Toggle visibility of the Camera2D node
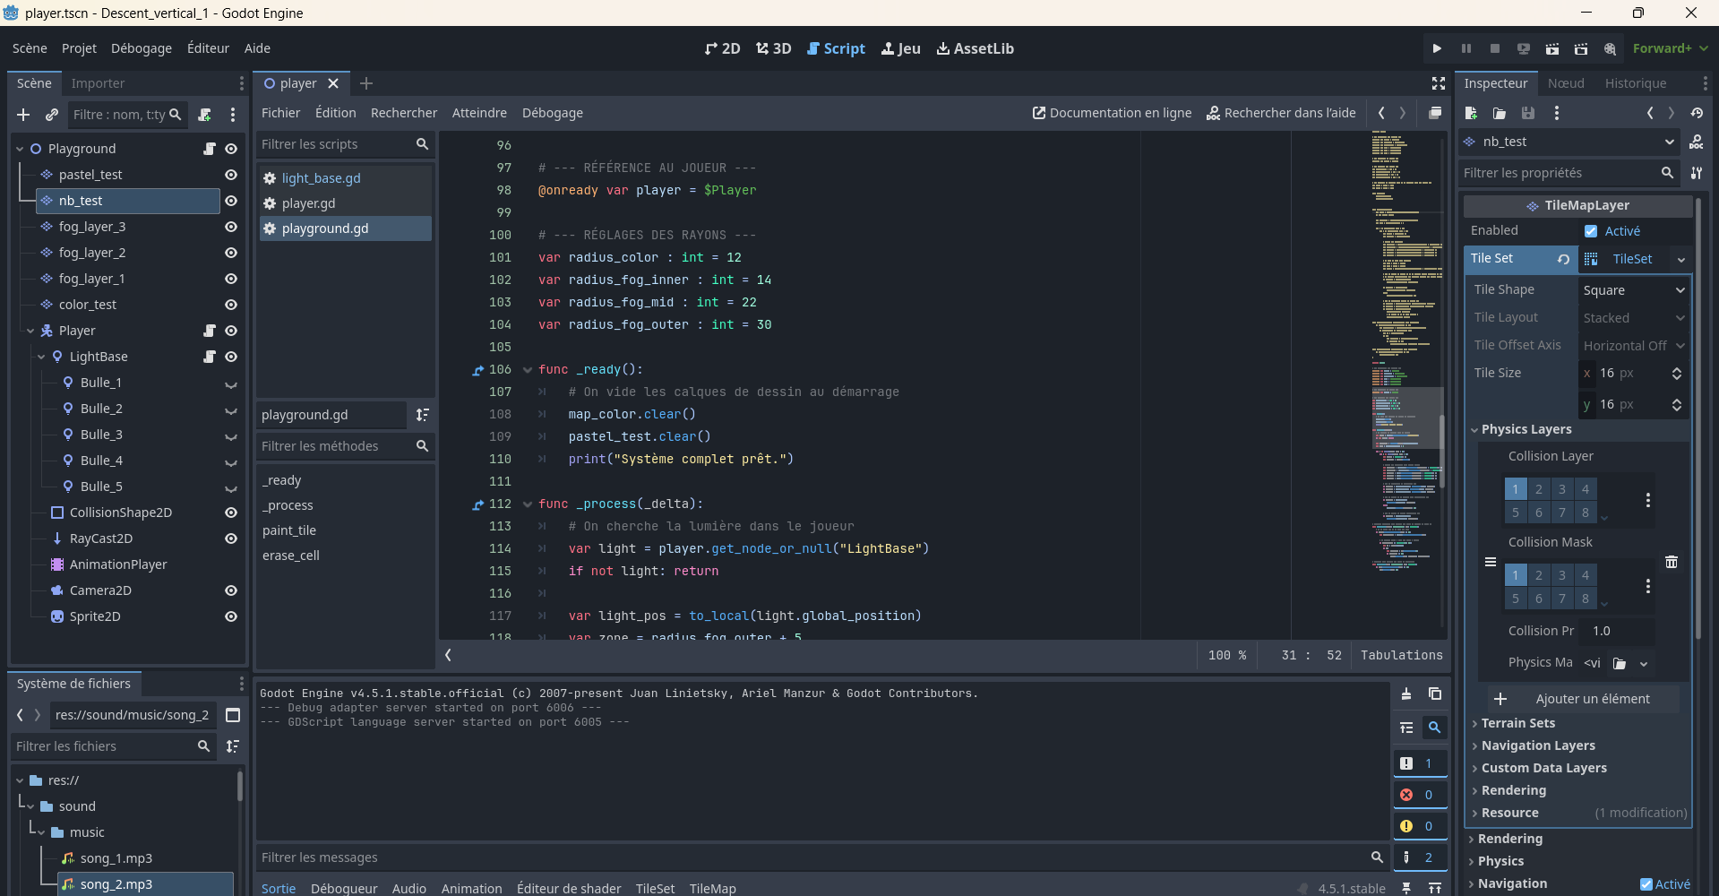This screenshot has width=1719, height=896. point(231,590)
